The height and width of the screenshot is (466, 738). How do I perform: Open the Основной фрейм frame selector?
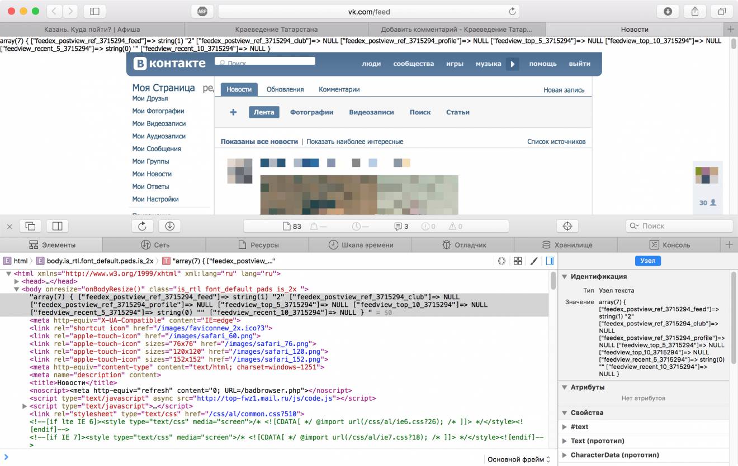click(519, 459)
